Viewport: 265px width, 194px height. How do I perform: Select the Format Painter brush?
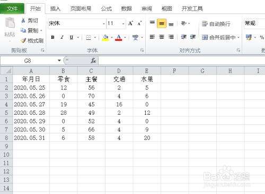click(x=23, y=40)
